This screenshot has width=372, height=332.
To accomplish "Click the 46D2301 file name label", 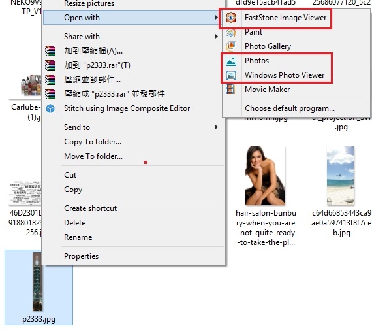I will (25, 223).
